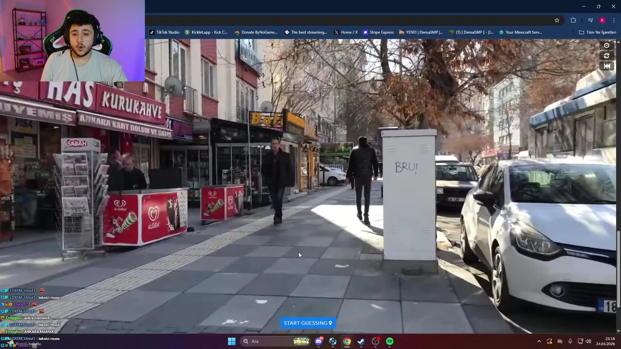This screenshot has width=621, height=349.
Task: Open the Chrome profile avatar R
Action: point(602,20)
